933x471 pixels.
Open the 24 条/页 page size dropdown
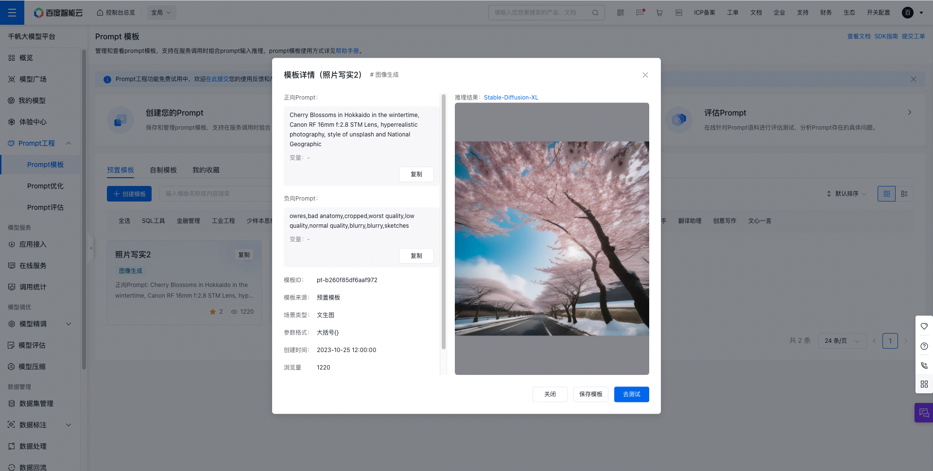pyautogui.click(x=842, y=341)
